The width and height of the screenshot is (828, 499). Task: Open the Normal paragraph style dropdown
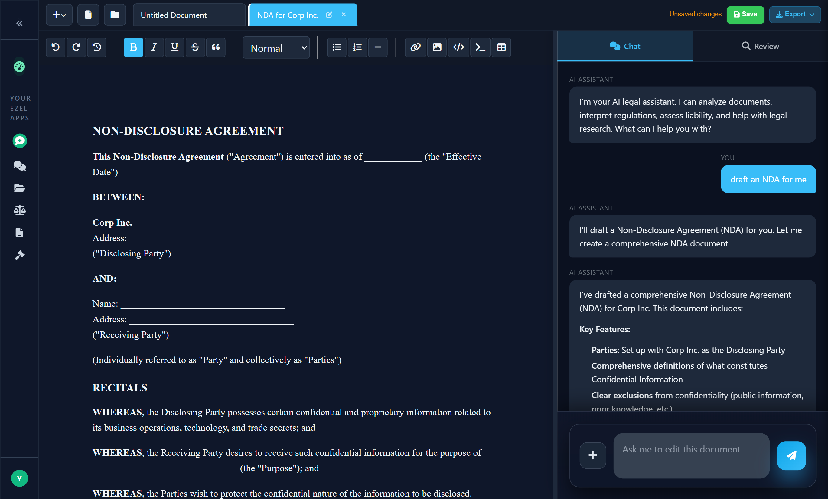(276, 48)
